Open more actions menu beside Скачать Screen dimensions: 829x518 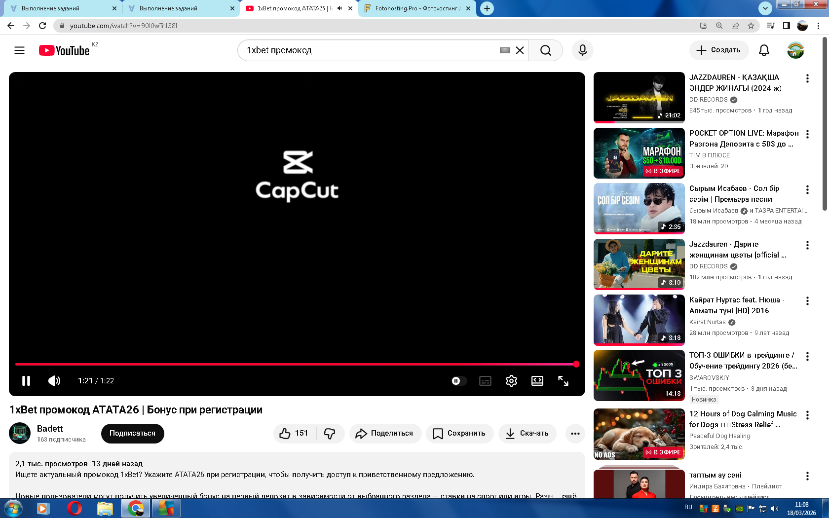pyautogui.click(x=575, y=433)
